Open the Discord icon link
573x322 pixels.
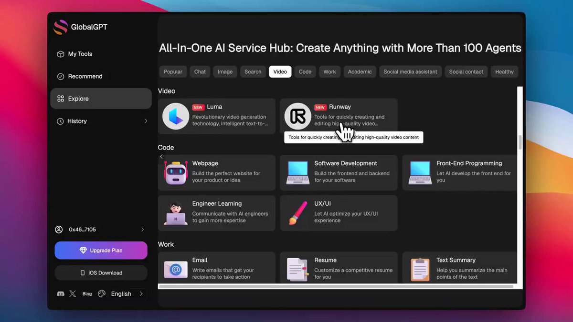[x=61, y=294]
